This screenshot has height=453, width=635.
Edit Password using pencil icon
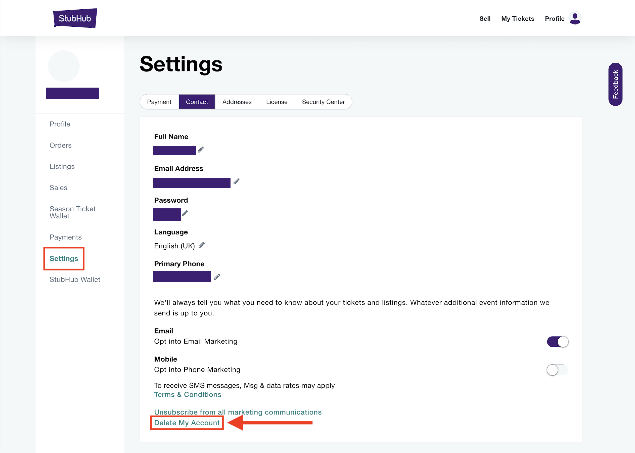[185, 213]
